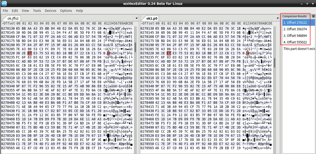Screen dimensions: 316x154
Task: Open the View menu
Action: pyautogui.click(x=25, y=11)
